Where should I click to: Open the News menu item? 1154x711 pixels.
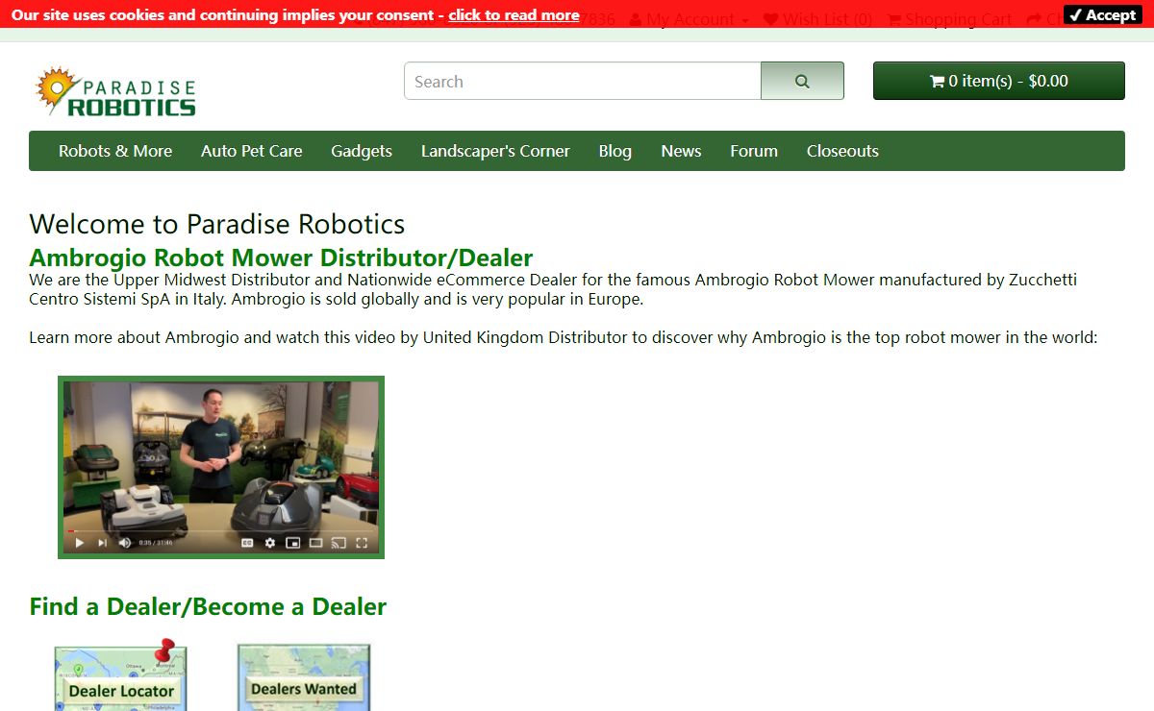point(681,151)
